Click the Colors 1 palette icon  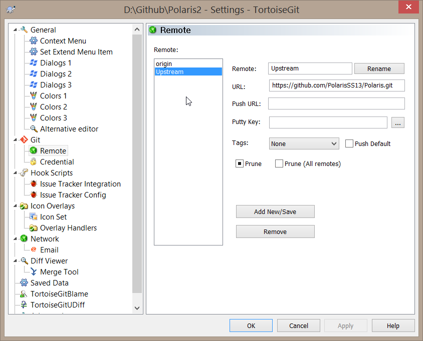[34, 96]
